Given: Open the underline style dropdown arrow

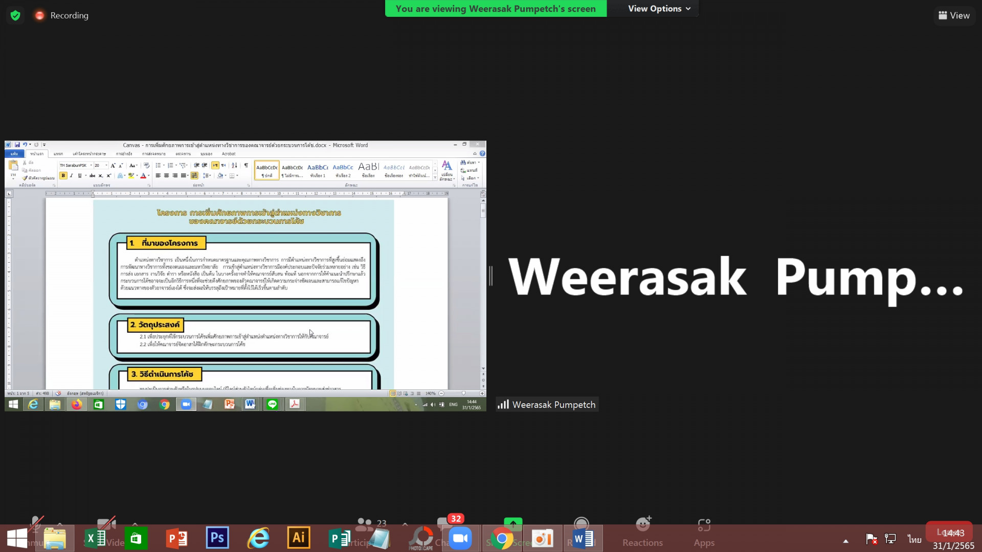Looking at the screenshot, I should click(85, 175).
